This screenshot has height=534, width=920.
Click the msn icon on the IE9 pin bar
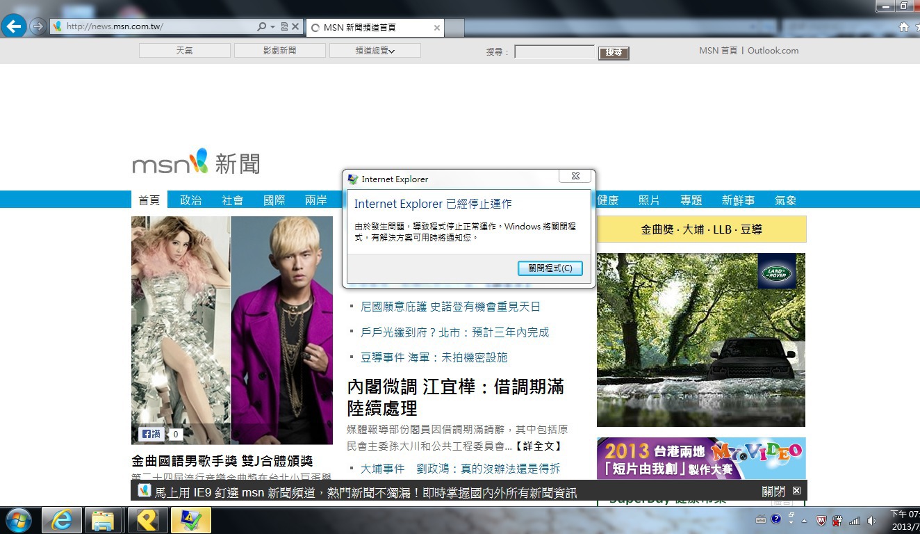(x=145, y=491)
